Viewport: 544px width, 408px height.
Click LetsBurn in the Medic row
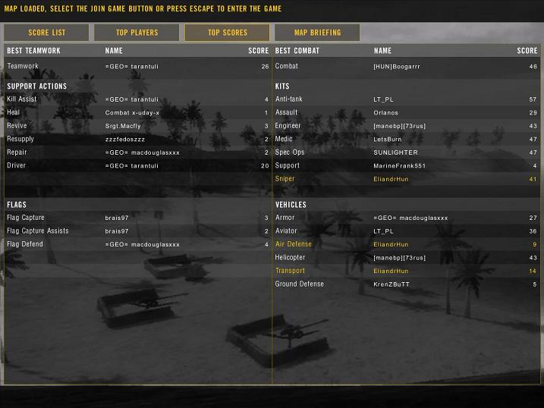[x=388, y=140]
